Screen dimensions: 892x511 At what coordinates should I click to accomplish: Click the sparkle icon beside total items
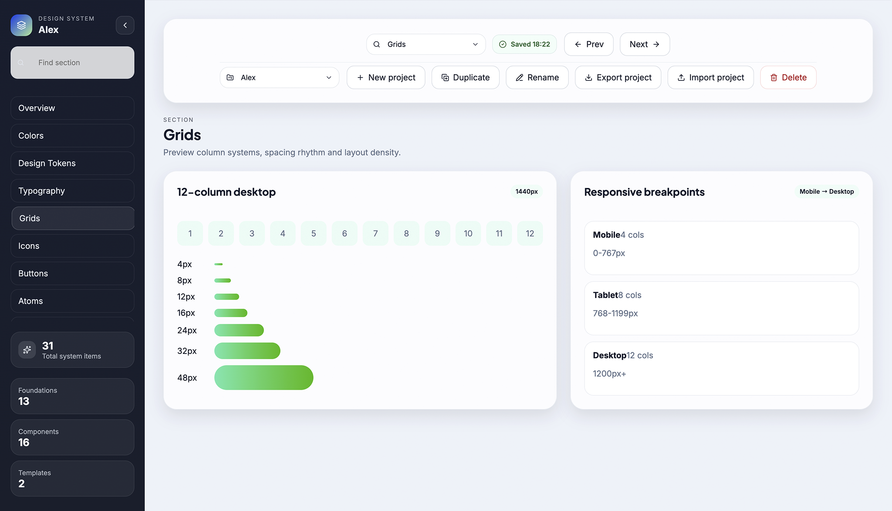coord(27,350)
